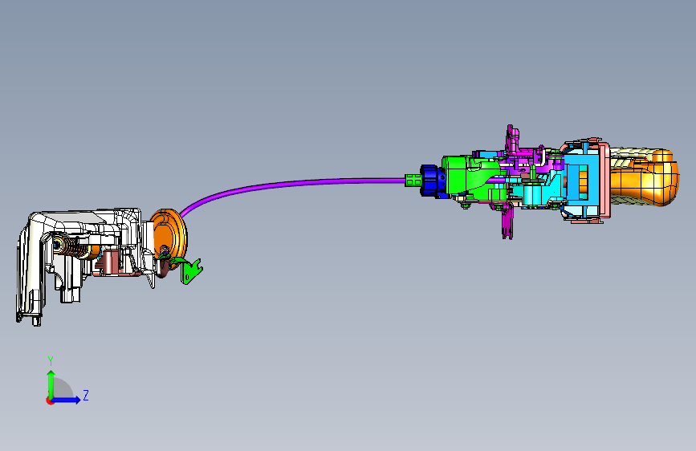Click the blue Z axis of triad
The height and width of the screenshot is (451, 696).
point(67,400)
